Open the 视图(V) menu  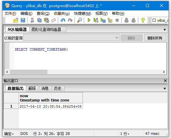(102, 13)
